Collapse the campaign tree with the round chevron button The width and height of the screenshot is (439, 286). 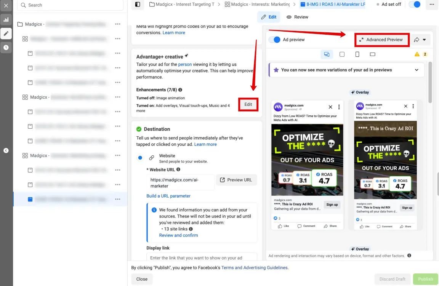point(6,150)
